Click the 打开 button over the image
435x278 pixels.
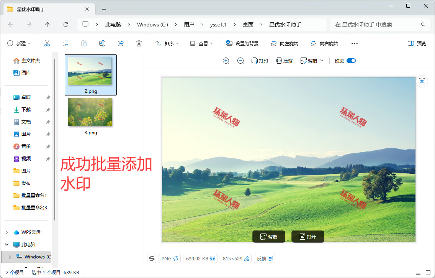[307, 237]
